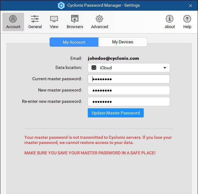This screenshot has height=194, width=198.
Task: Focus the Current master password field
Action: click(x=129, y=79)
